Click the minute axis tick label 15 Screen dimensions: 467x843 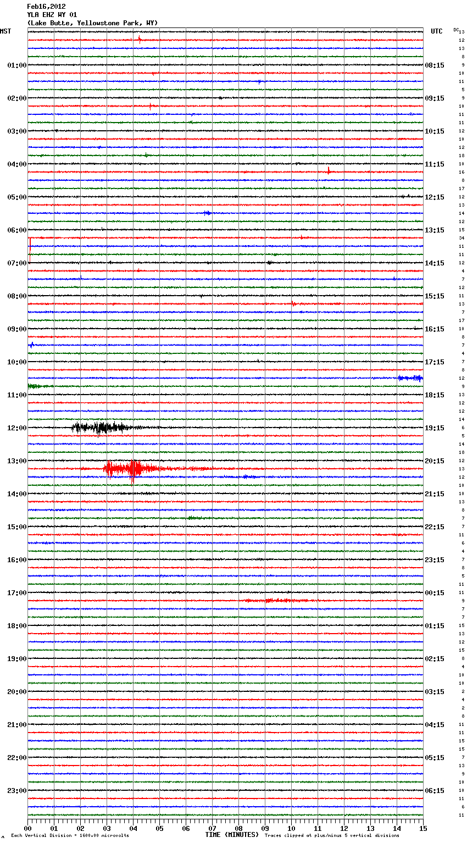(x=423, y=828)
